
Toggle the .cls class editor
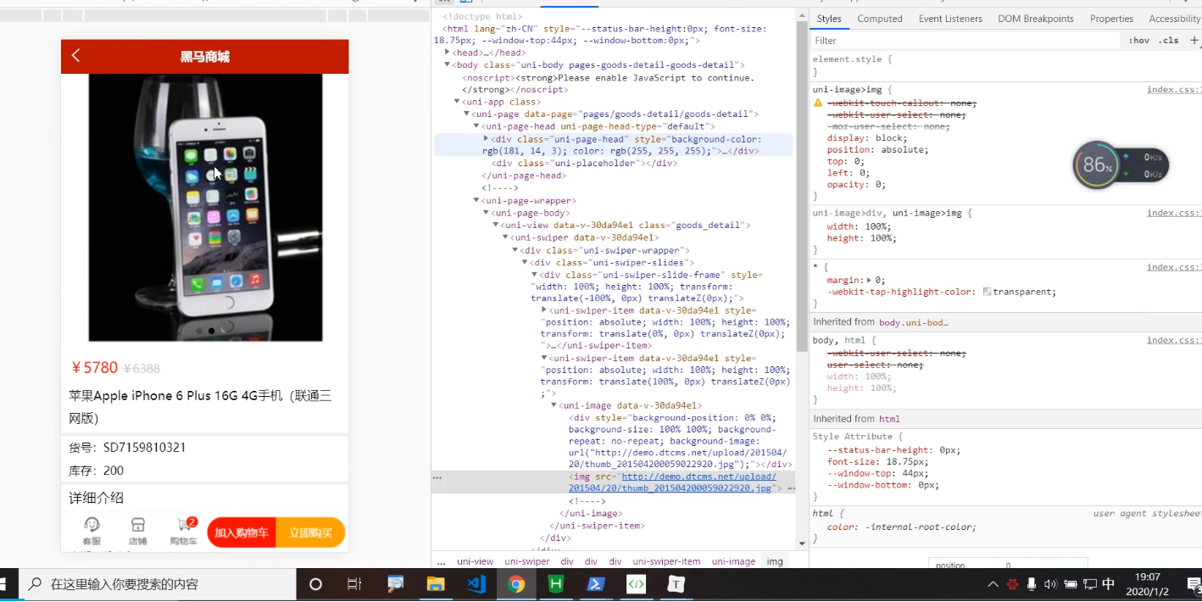pyautogui.click(x=1169, y=40)
